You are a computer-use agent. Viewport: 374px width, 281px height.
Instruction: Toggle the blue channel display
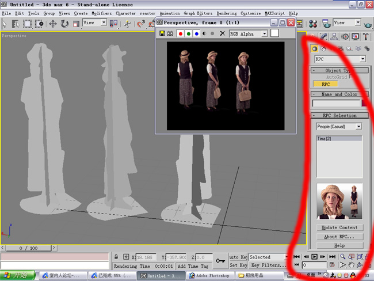point(196,34)
